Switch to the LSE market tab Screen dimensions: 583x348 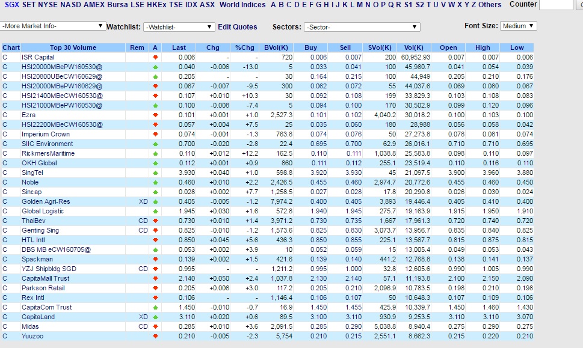coord(137,5)
